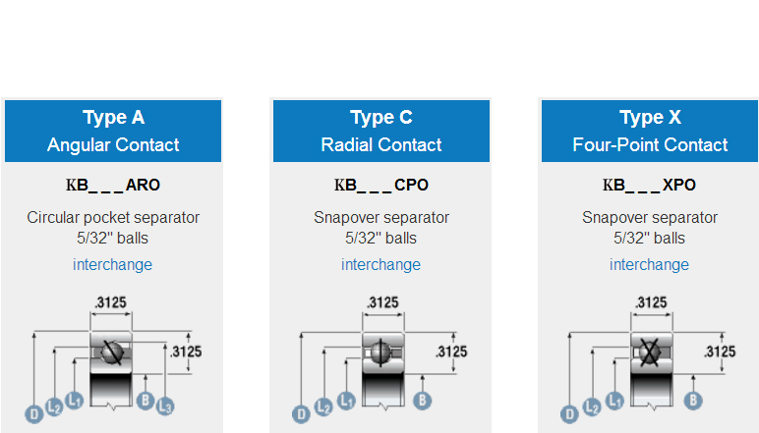Viewport: 759px width, 433px height.
Task: Click the KB___ARO part number
Action: (113, 186)
